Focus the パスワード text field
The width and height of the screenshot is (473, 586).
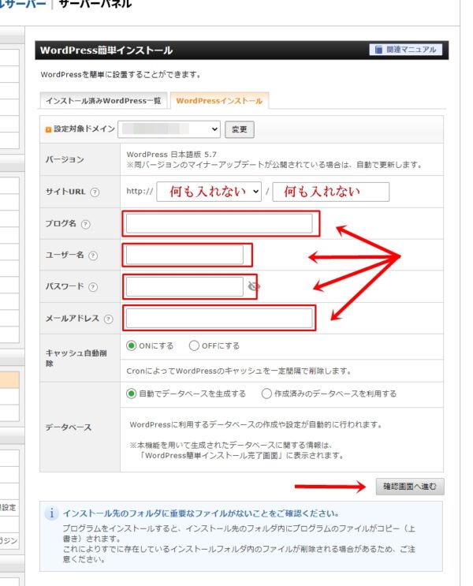tap(184, 286)
